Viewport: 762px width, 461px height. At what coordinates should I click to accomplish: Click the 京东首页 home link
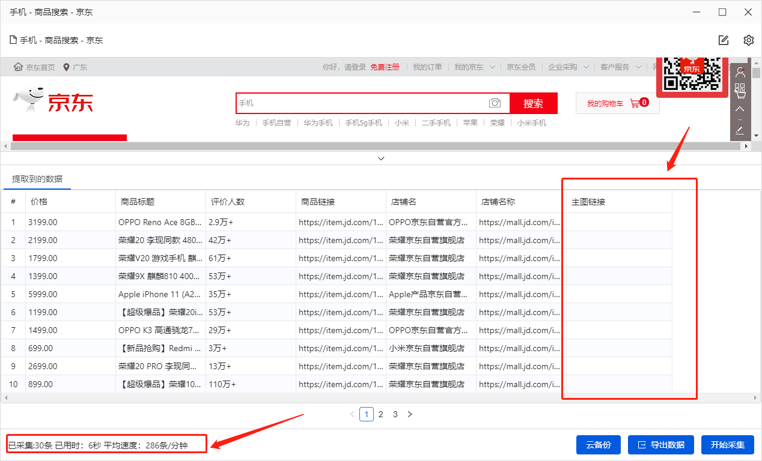34,67
